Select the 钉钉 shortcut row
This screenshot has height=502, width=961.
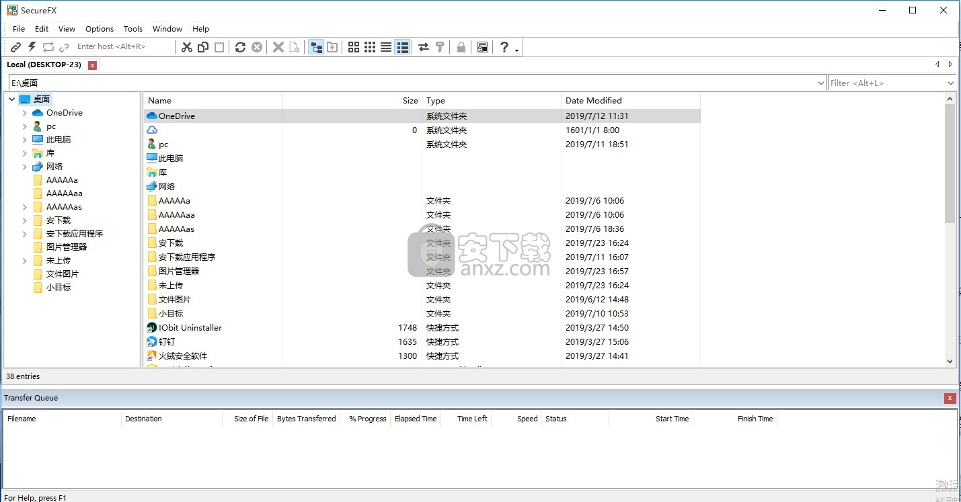coord(422,341)
